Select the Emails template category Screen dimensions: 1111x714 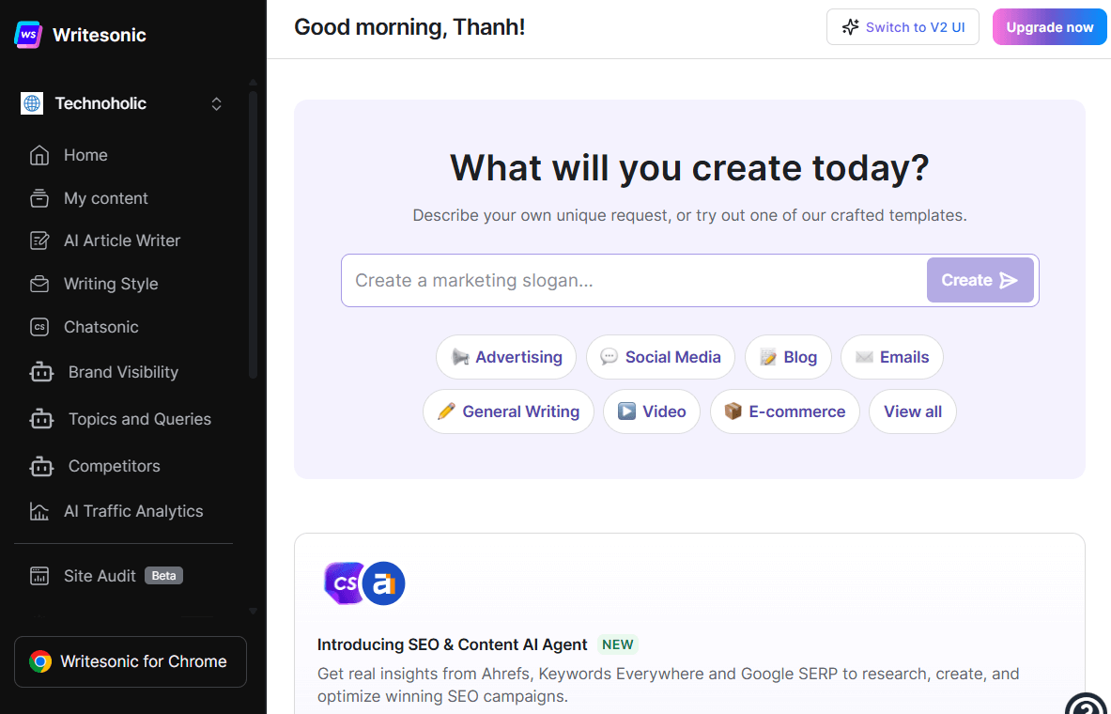pyautogui.click(x=892, y=357)
